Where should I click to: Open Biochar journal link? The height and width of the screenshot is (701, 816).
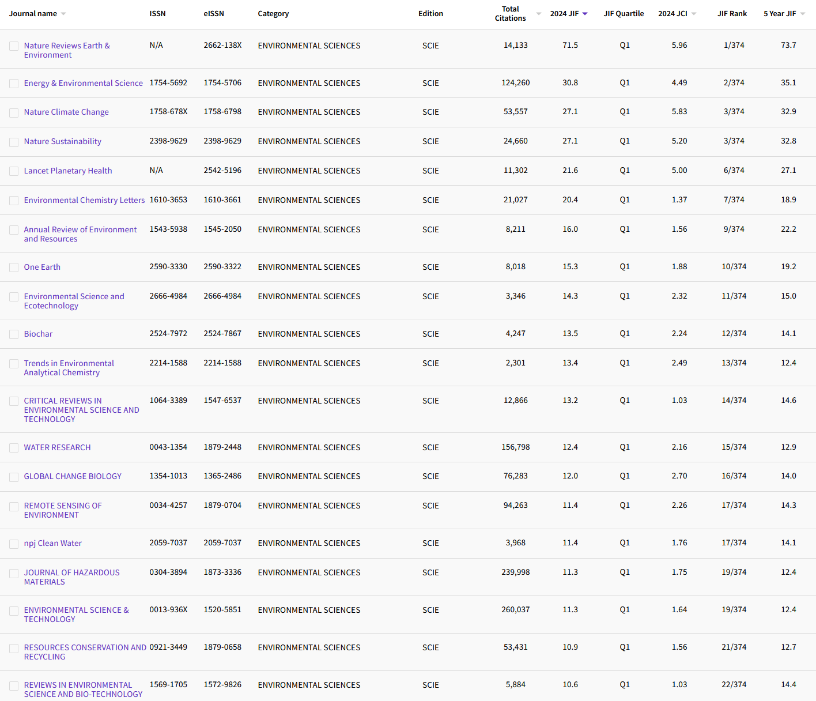tap(38, 334)
